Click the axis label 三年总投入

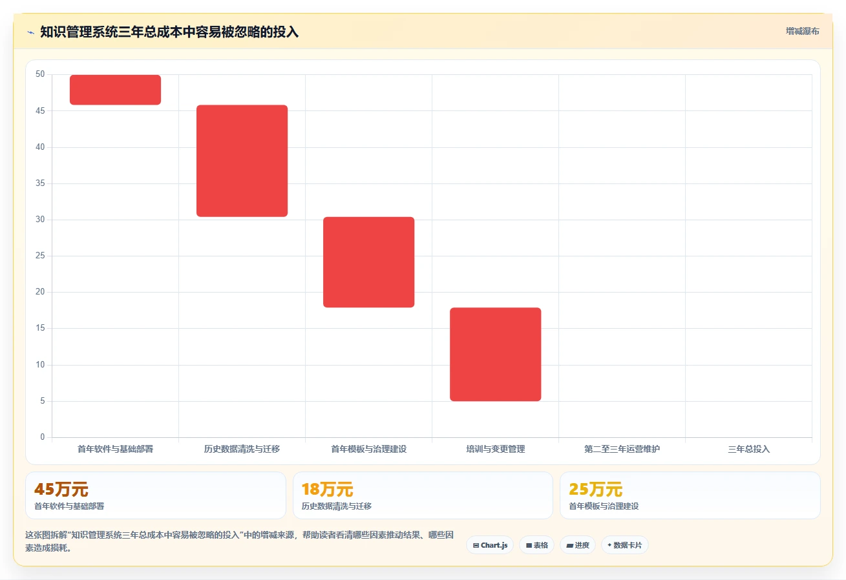(x=748, y=449)
